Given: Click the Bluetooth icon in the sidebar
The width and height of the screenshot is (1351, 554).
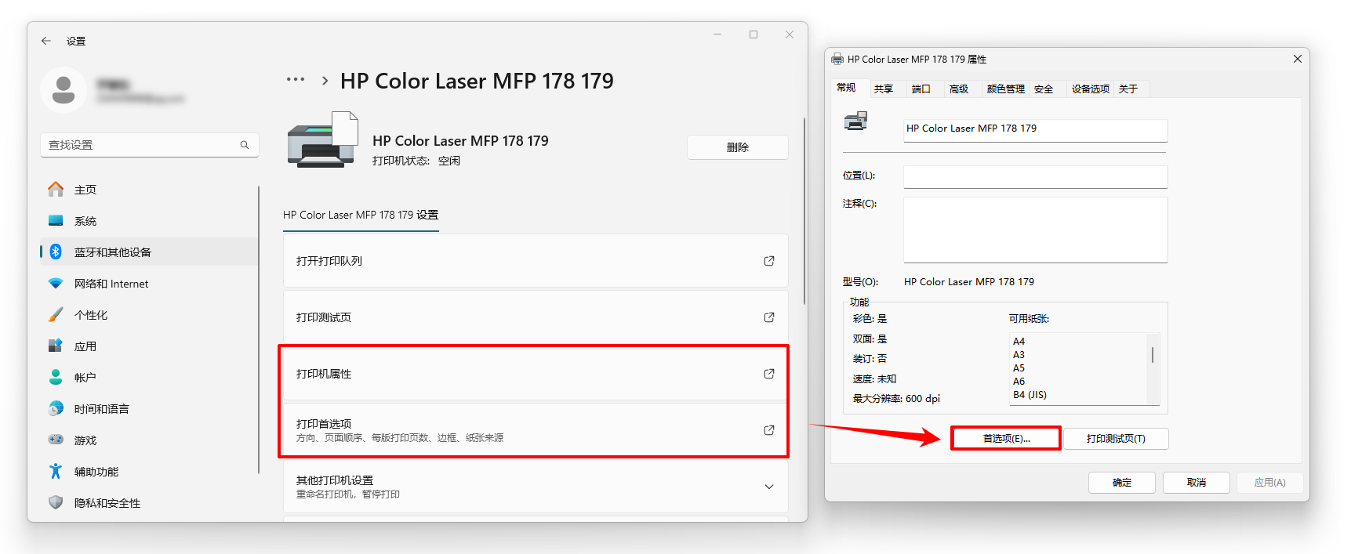Looking at the screenshot, I should point(56,252).
